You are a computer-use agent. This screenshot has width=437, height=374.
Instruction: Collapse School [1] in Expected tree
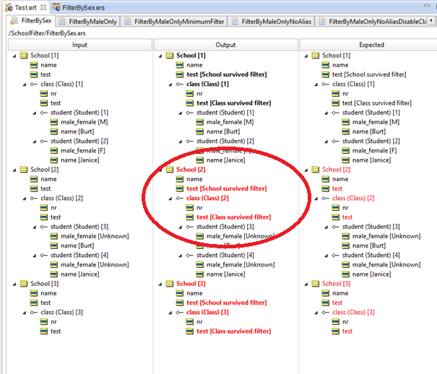306,56
